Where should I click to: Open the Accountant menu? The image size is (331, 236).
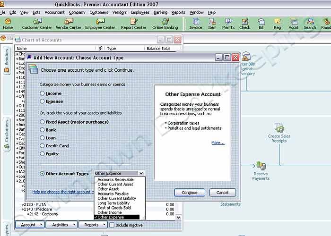(54, 12)
